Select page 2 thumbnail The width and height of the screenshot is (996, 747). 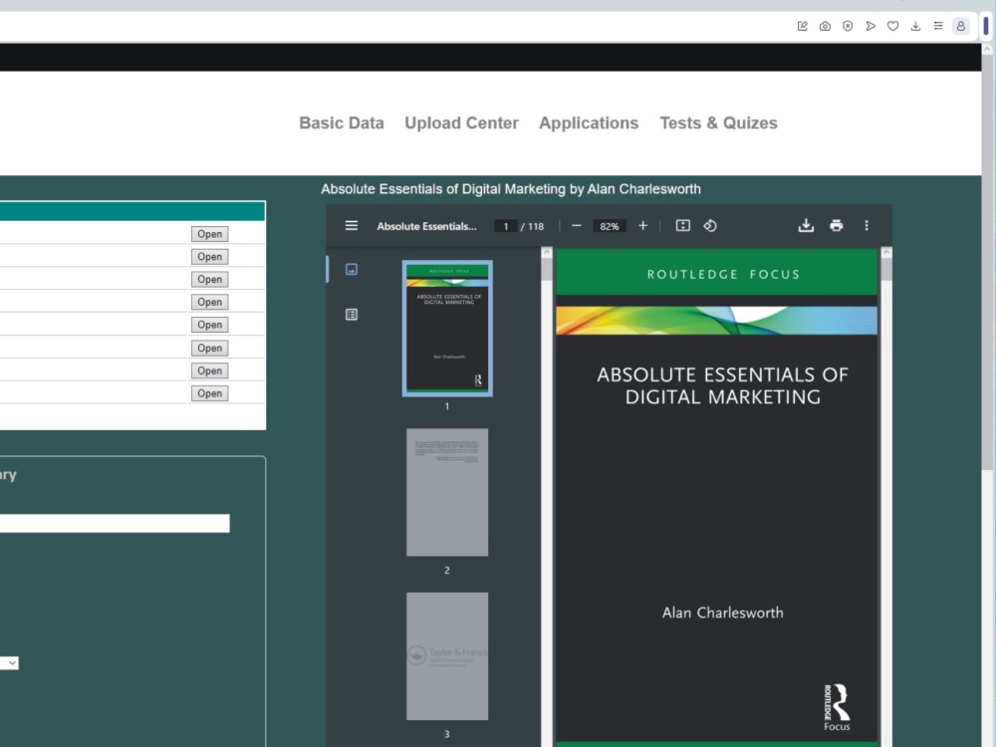tap(447, 492)
